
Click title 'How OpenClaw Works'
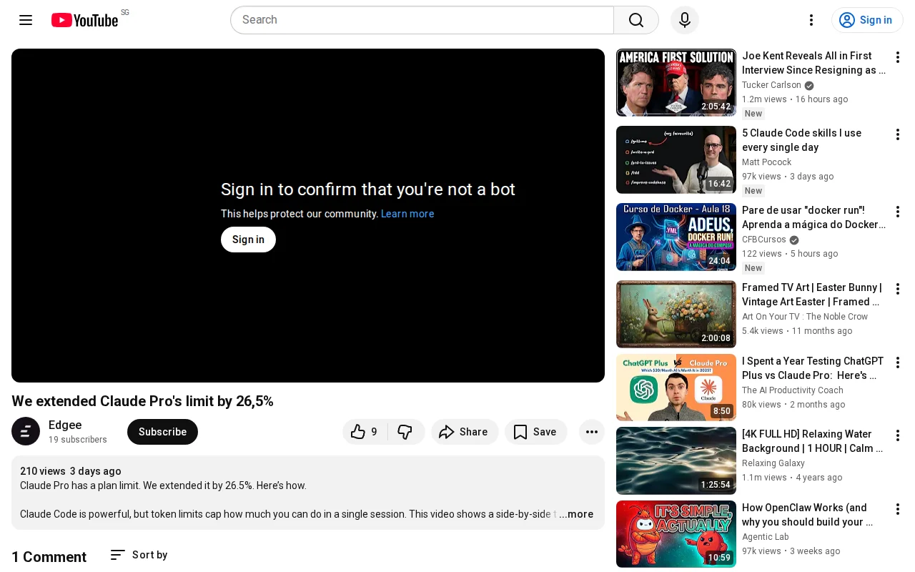[x=808, y=515]
